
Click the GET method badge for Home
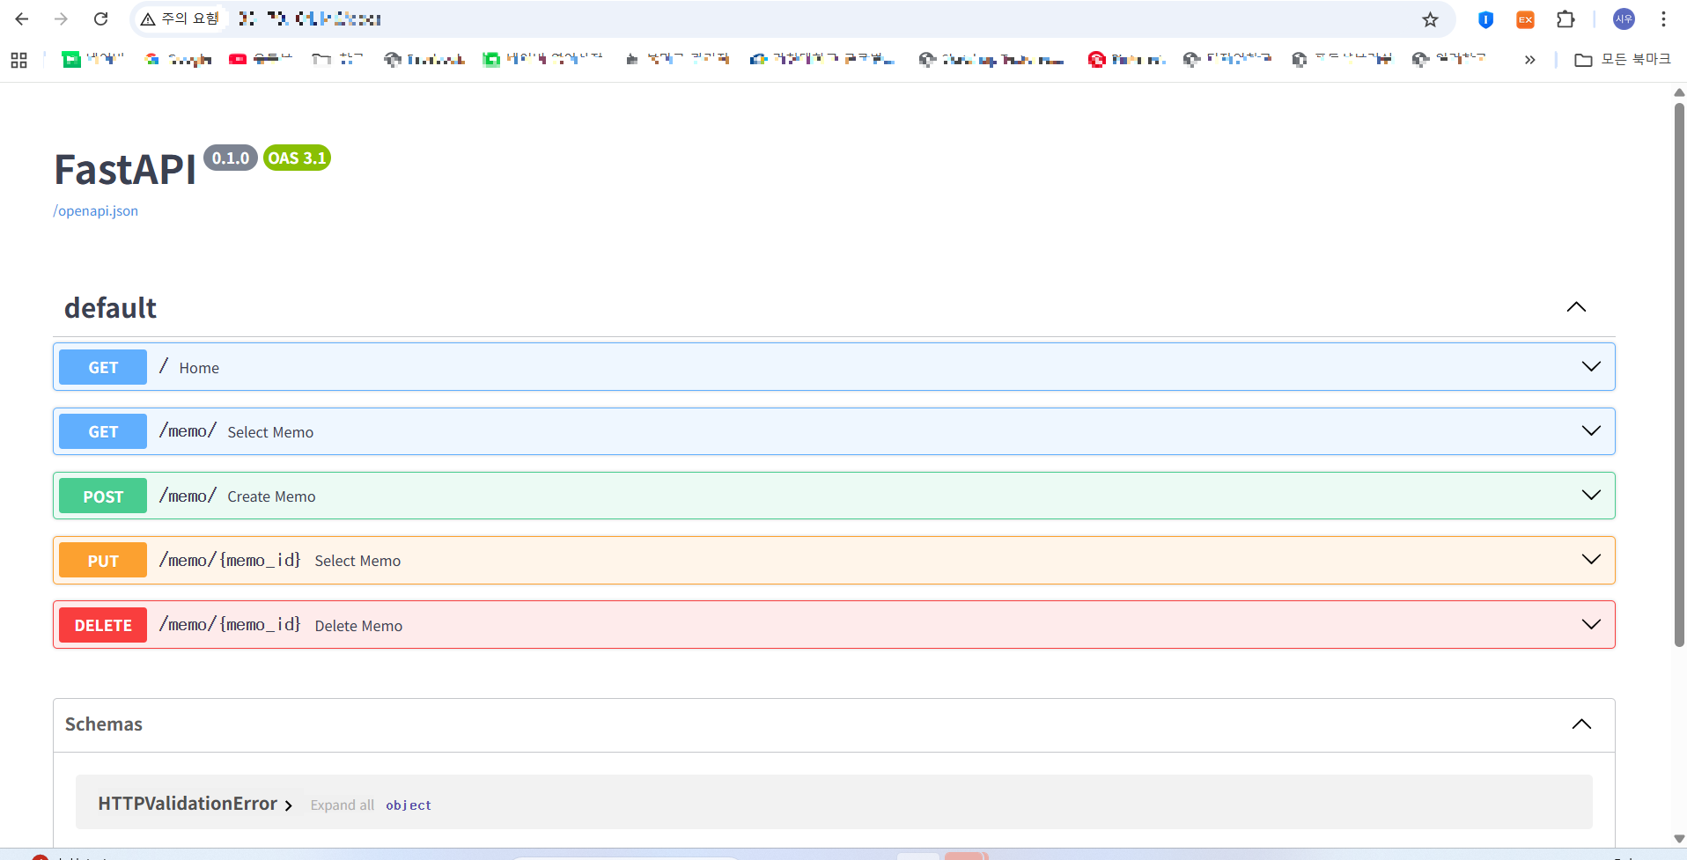pyautogui.click(x=103, y=367)
